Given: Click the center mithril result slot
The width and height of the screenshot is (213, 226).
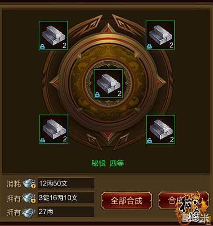Looking at the screenshot, I should (108, 83).
